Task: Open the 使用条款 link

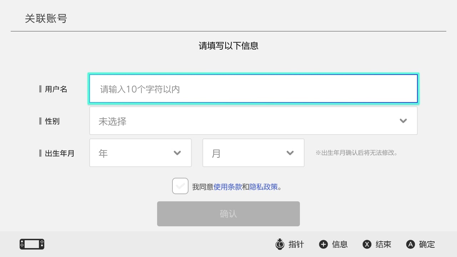Action: (228, 187)
